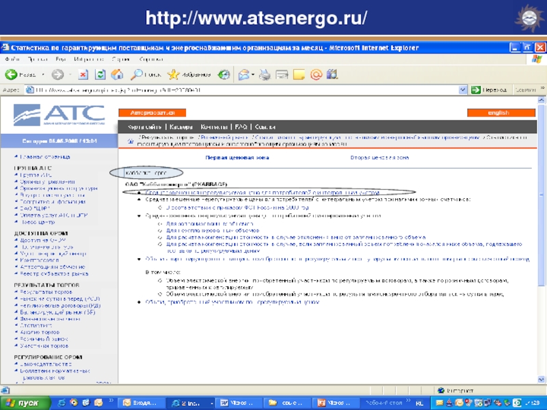Click the orange english language button
Screen dimensions: 547x410
pyautogui.click(x=497, y=113)
